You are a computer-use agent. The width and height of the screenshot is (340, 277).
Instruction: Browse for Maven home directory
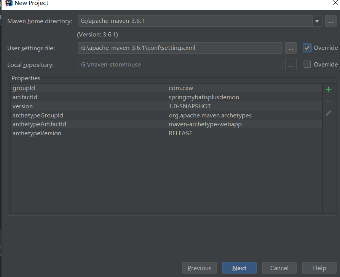click(330, 21)
